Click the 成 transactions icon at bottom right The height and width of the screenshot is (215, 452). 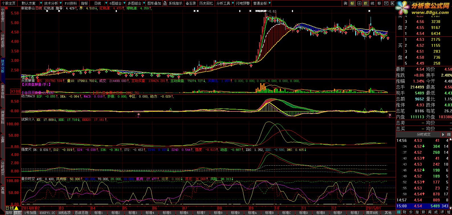(436, 212)
